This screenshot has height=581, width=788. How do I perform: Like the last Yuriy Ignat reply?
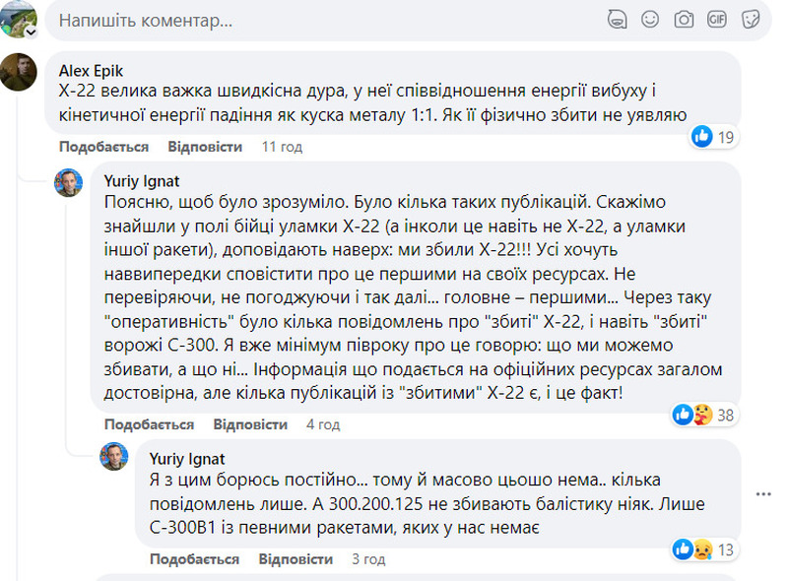pyautogui.click(x=194, y=559)
